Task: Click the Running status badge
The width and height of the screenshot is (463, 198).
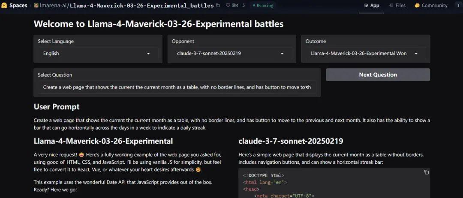Action: pos(263,5)
